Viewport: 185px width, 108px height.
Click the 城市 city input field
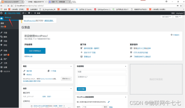(92, 107)
